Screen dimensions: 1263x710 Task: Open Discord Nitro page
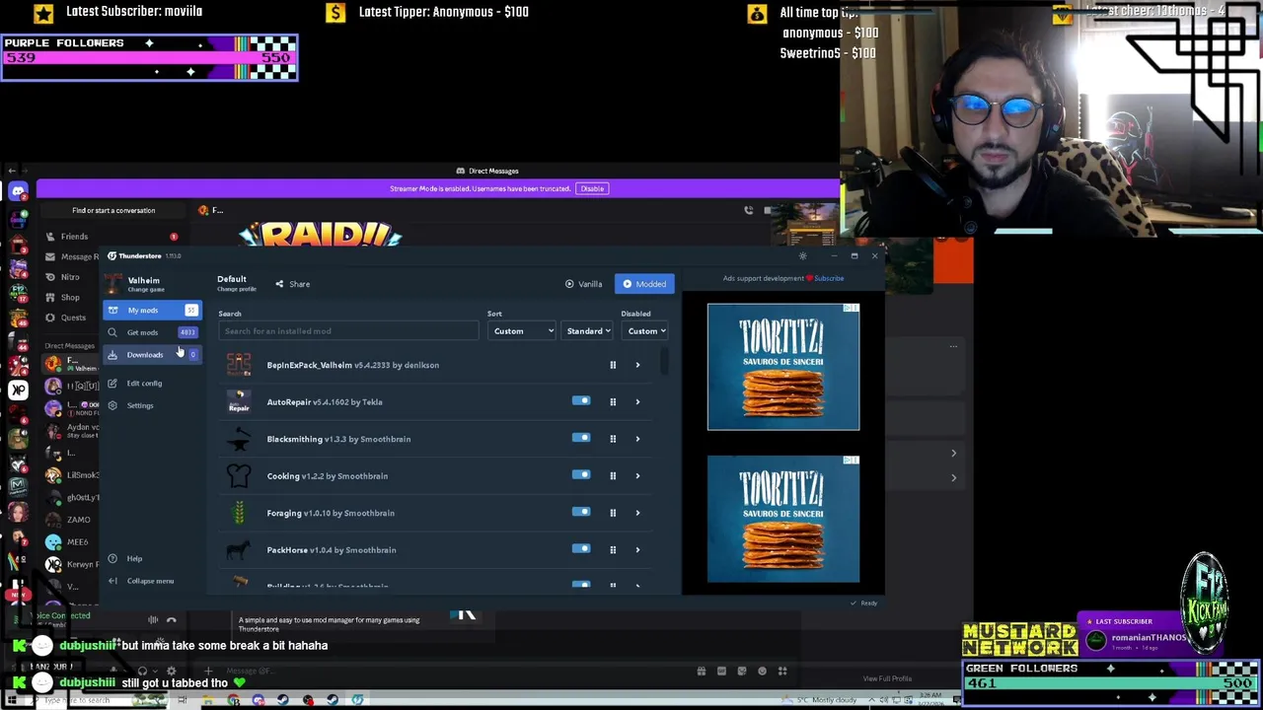(70, 277)
